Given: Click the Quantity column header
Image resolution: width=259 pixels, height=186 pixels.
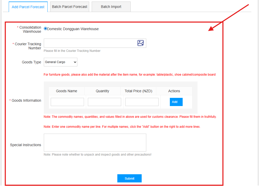Looking at the screenshot, I should pyautogui.click(x=102, y=91).
